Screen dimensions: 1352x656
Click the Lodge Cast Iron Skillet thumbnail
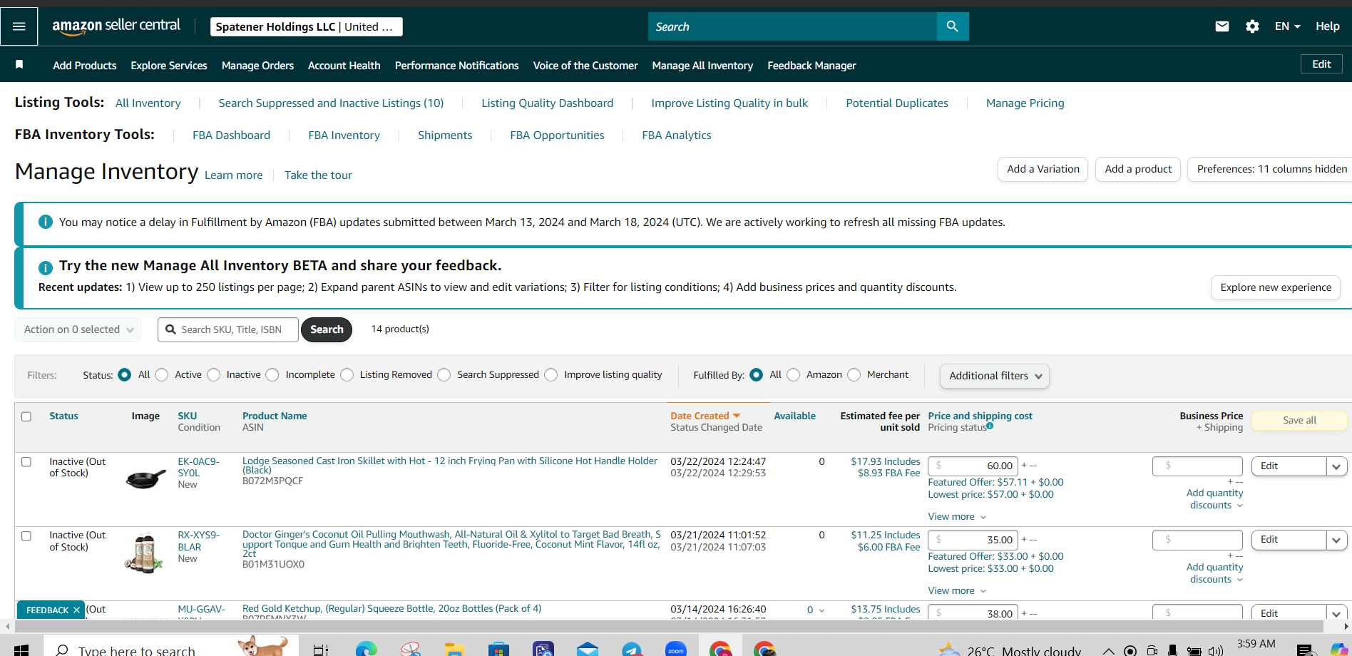[x=145, y=478]
